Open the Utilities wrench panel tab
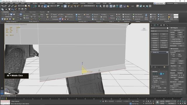Viewport: 187px width, 105px height. [x=167, y=25]
